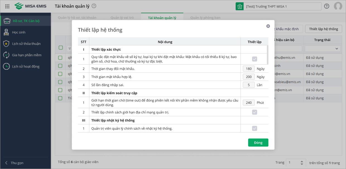The width and height of the screenshot is (346, 169).
Task: Open Lịch sử hoạt động menu item
Action: click(x=26, y=66)
